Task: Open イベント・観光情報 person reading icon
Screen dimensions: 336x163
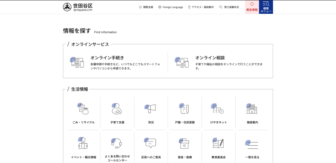Action: pos(83,143)
